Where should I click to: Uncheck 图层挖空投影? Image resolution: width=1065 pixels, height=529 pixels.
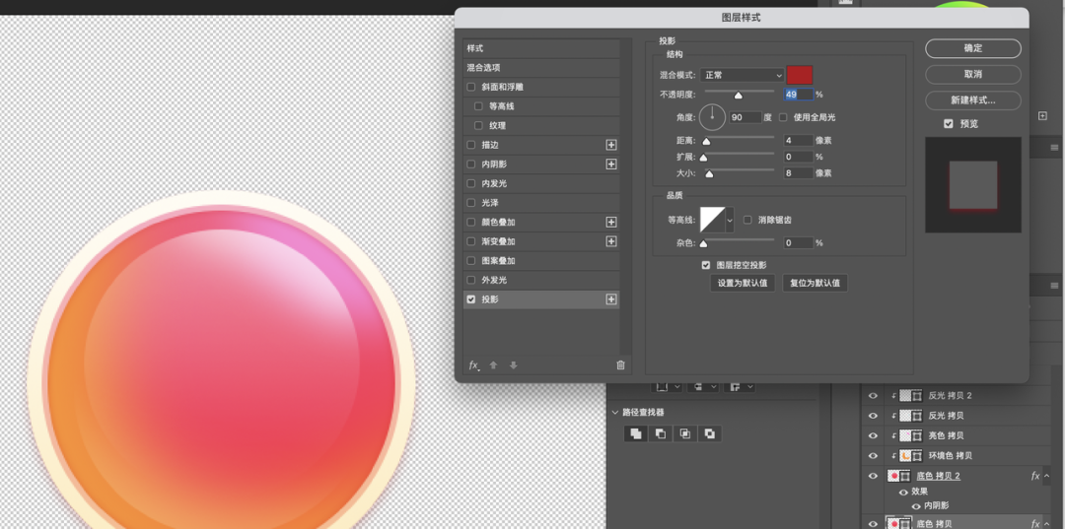click(x=706, y=265)
